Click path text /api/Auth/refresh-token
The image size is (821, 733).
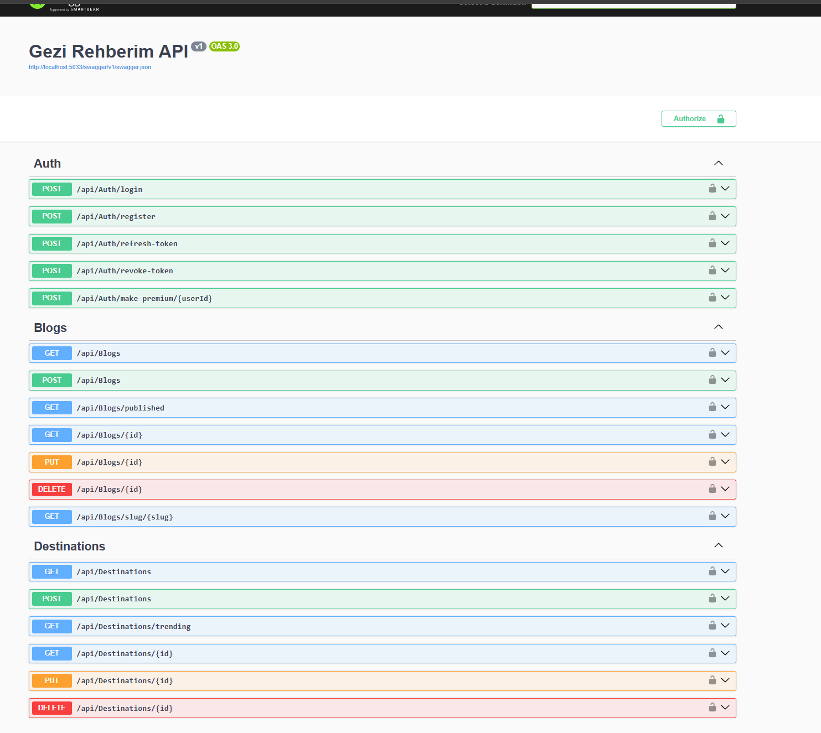pyautogui.click(x=127, y=243)
